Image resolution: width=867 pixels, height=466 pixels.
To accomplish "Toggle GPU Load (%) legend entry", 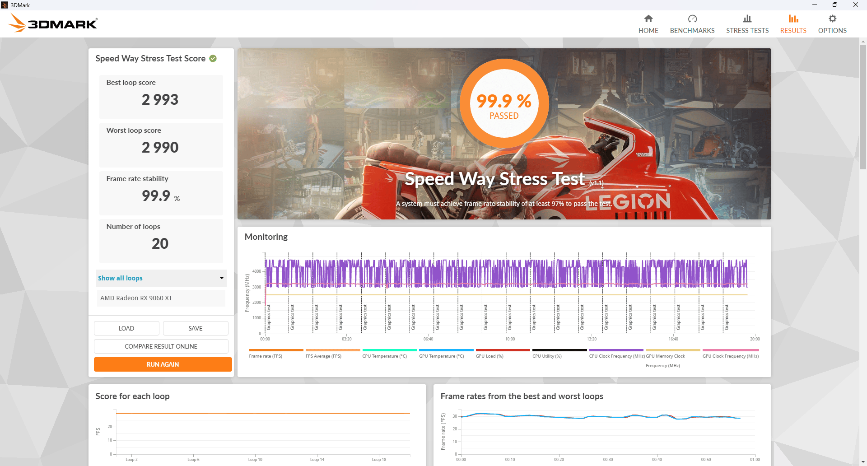I will (503, 354).
